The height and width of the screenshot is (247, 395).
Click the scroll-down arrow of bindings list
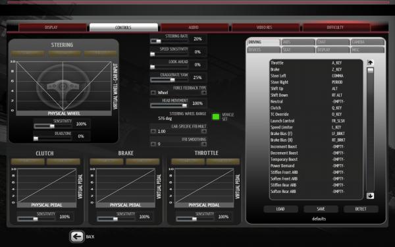[x=370, y=196]
